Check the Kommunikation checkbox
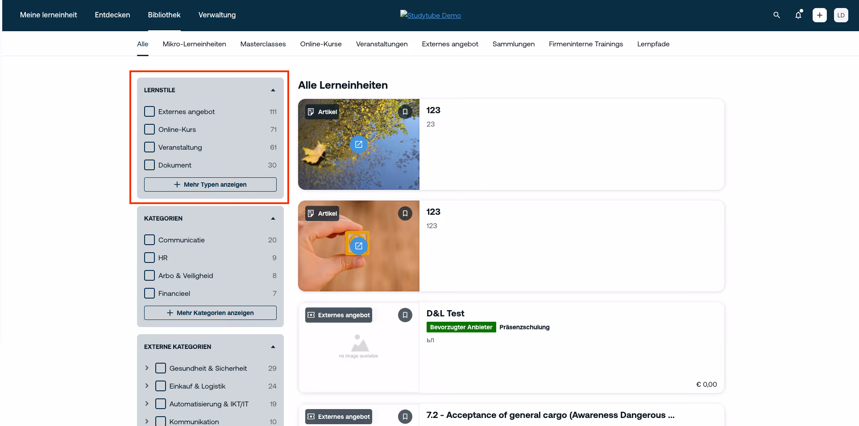This screenshot has height=426, width=859. (x=161, y=422)
